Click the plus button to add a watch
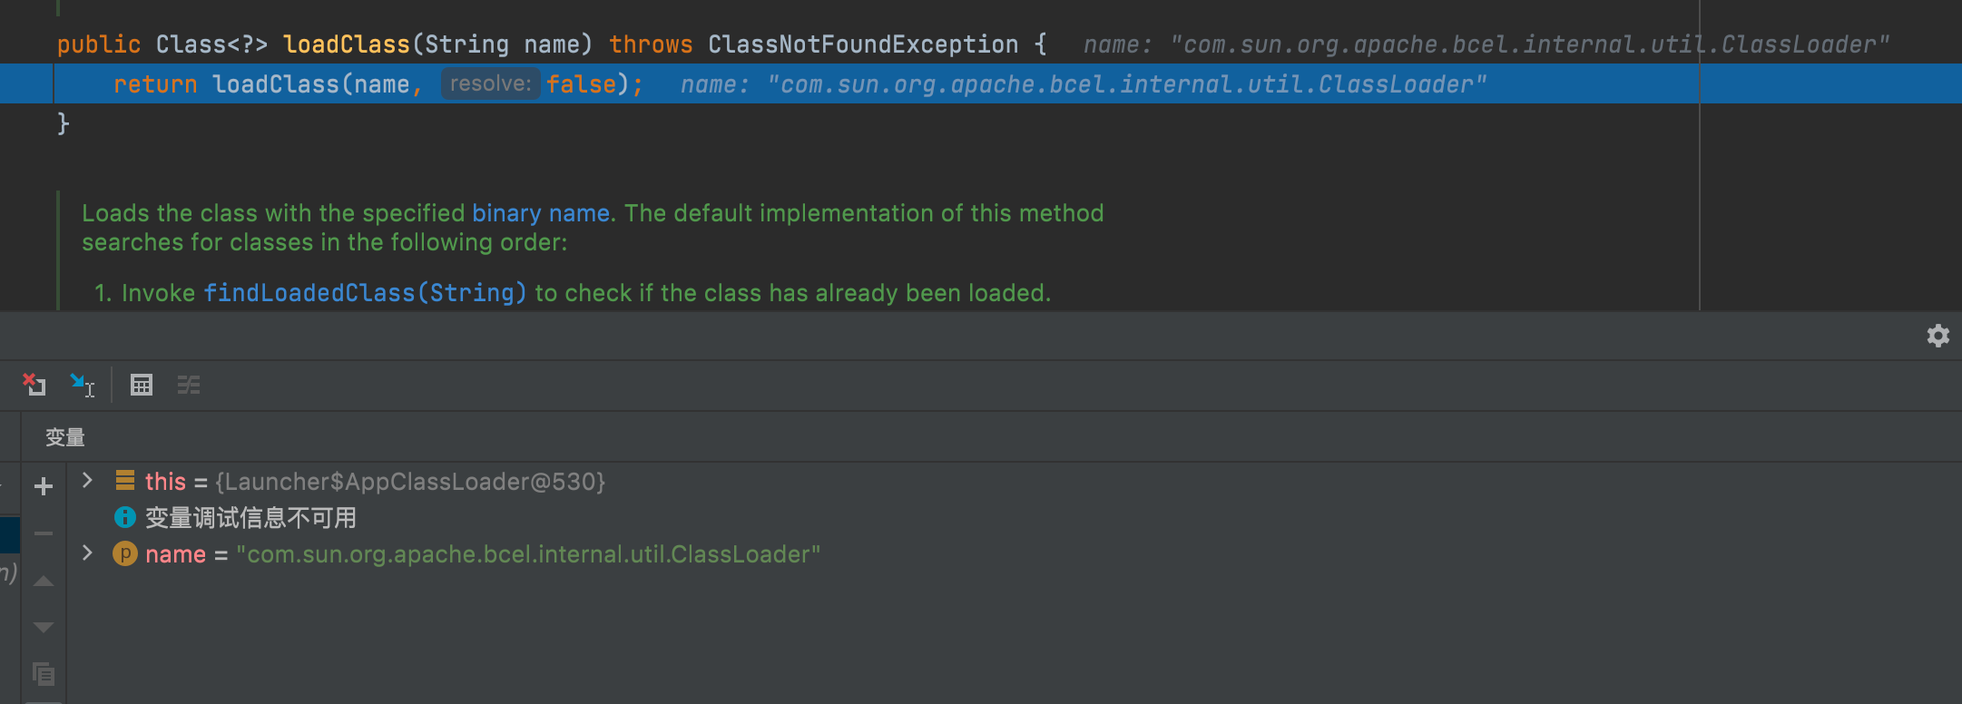1962x704 pixels. coord(43,486)
